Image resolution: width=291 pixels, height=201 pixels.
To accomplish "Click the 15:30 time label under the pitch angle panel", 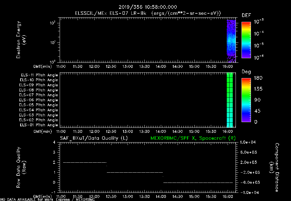I will pyautogui.click(x=211, y=131).
